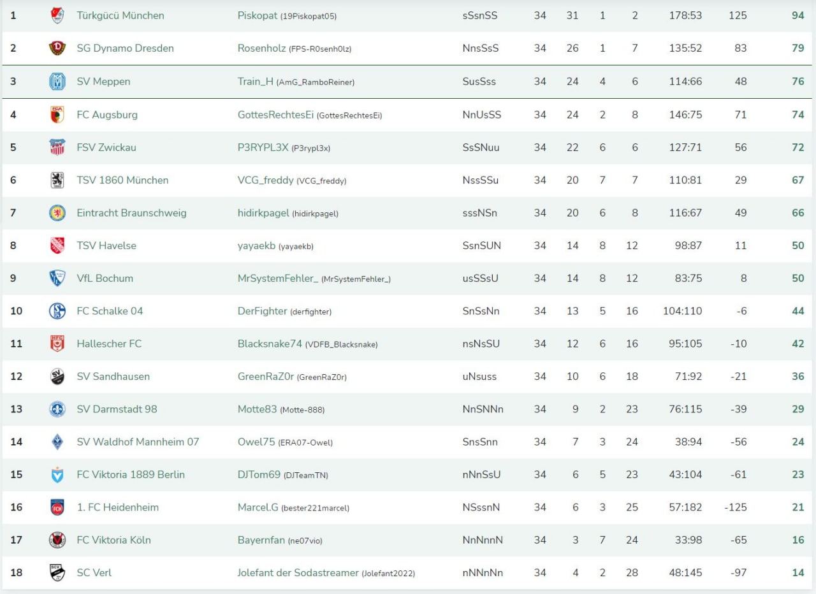Open manager Rosenholz profile link
Screen dimensions: 816x594
(x=261, y=48)
